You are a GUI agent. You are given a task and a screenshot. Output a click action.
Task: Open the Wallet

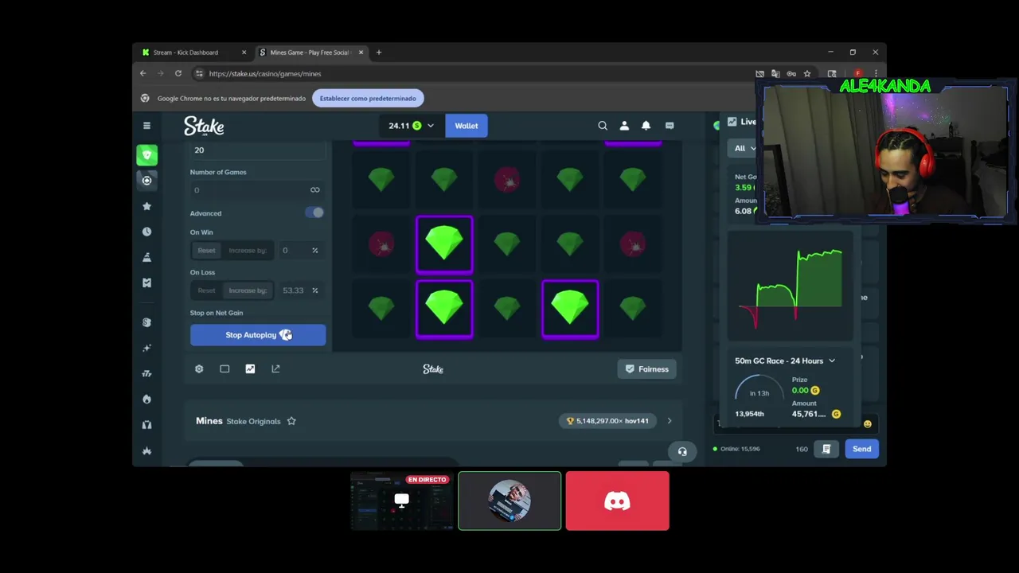(x=467, y=126)
